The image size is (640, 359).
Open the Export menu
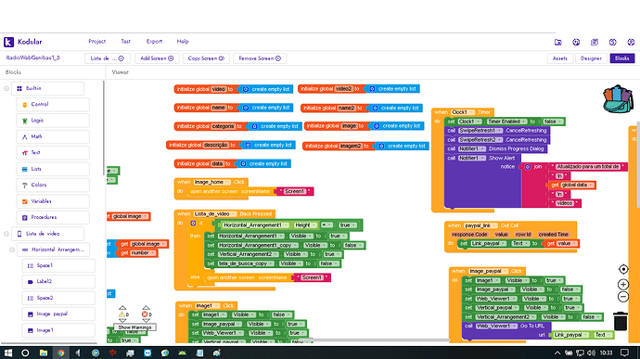(154, 42)
